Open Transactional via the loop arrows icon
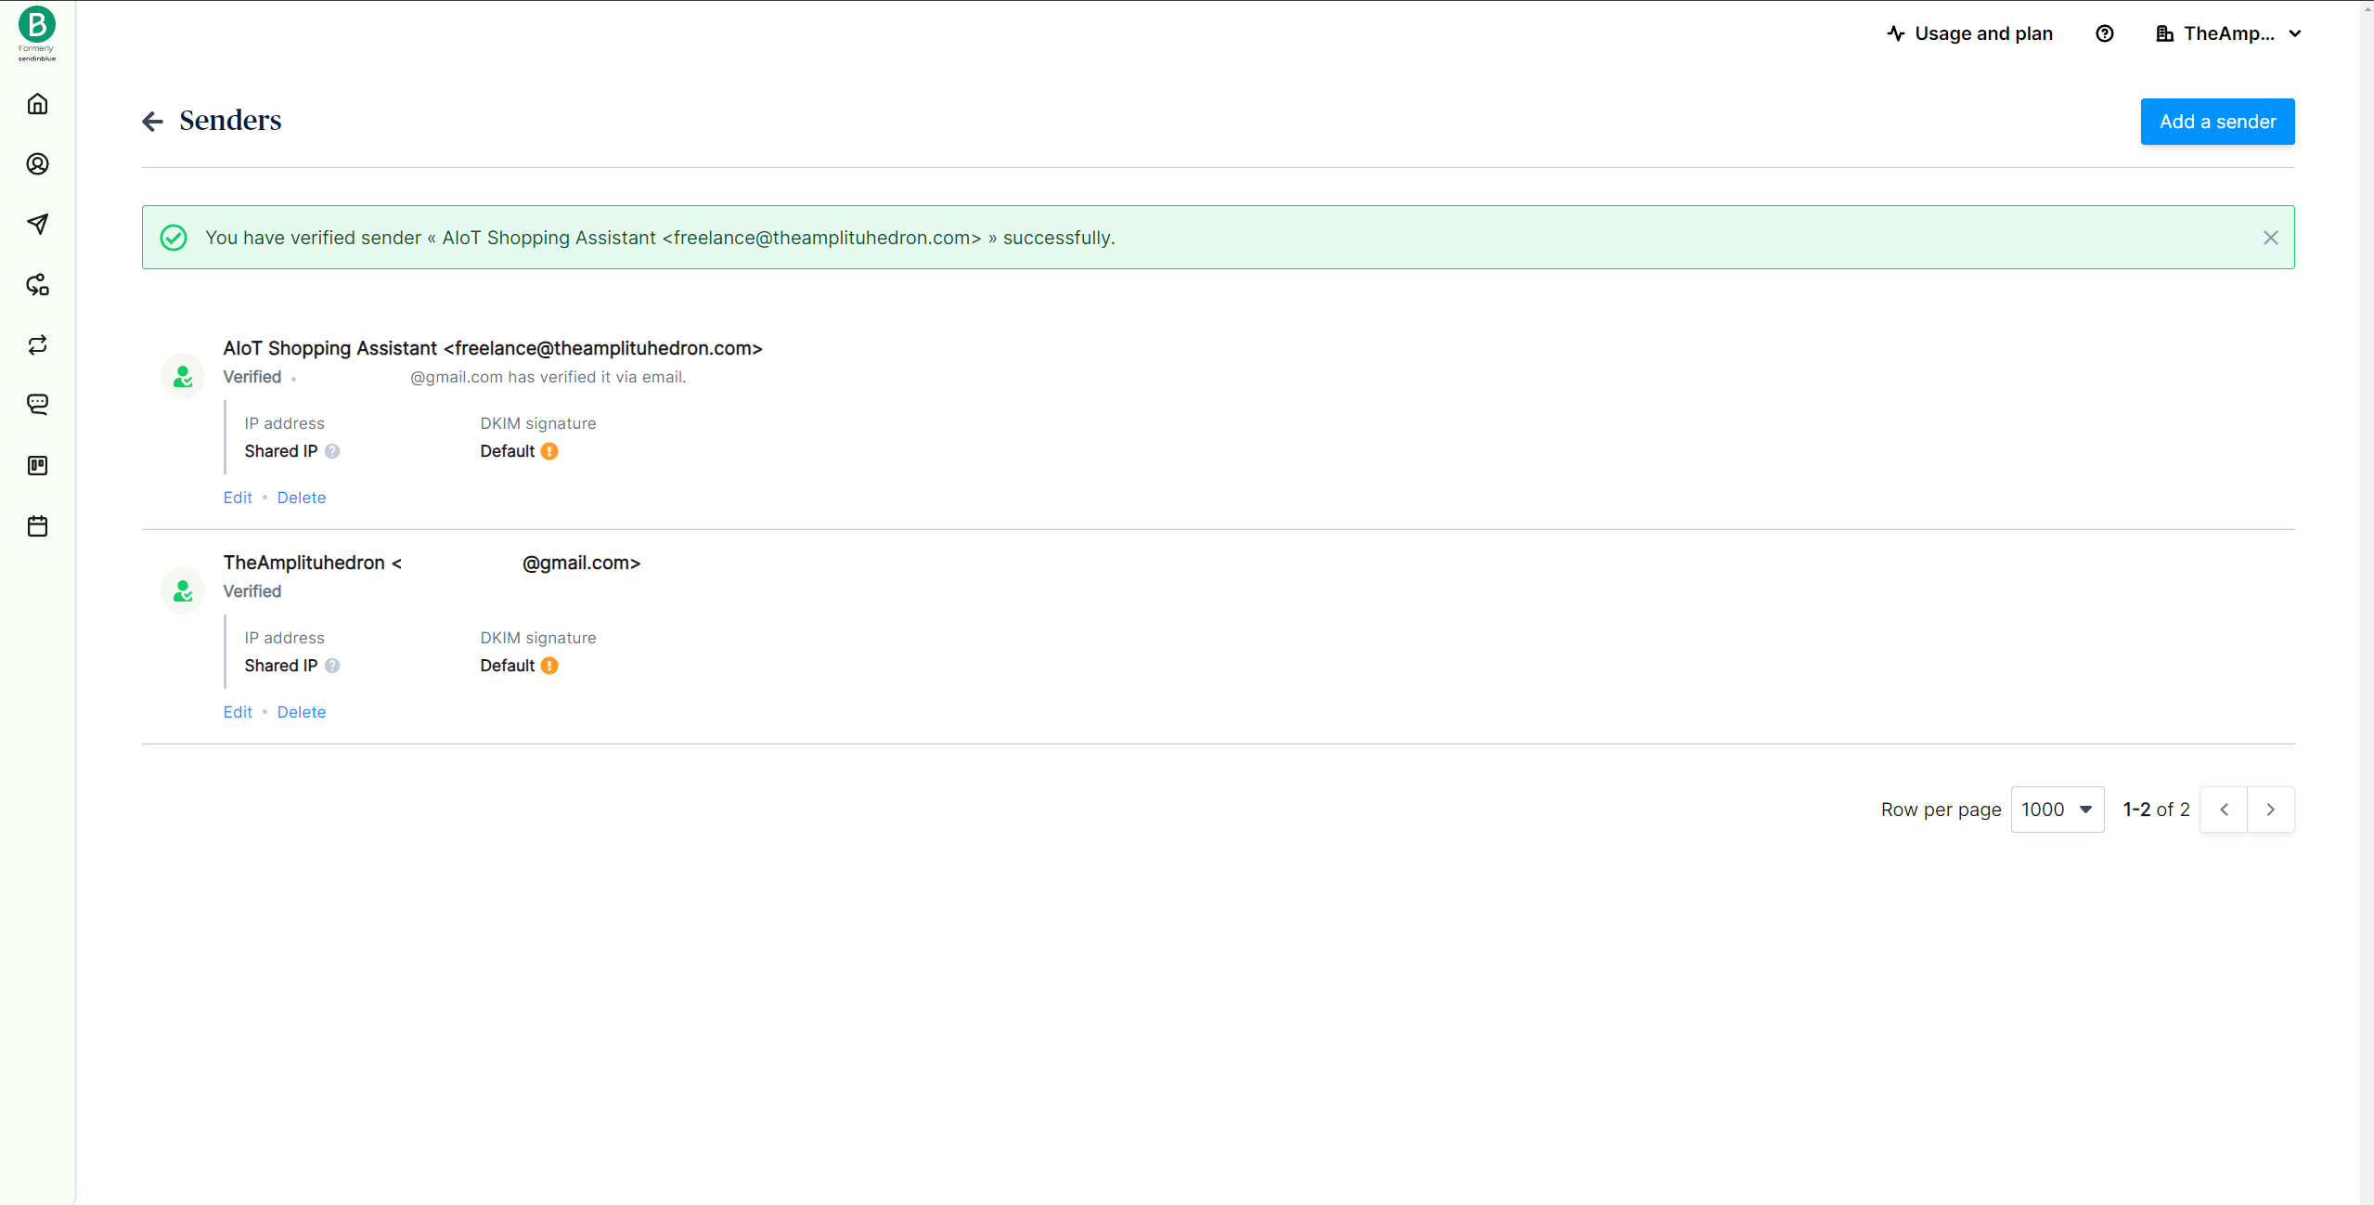The width and height of the screenshot is (2374, 1205). pos(37,344)
